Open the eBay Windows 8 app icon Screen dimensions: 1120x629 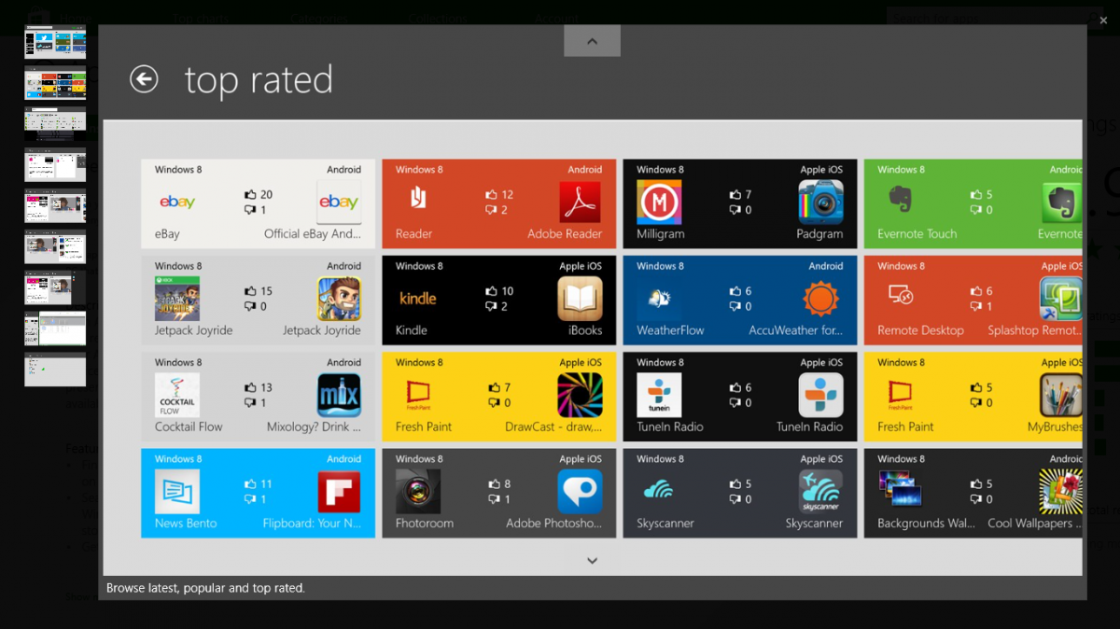[177, 202]
